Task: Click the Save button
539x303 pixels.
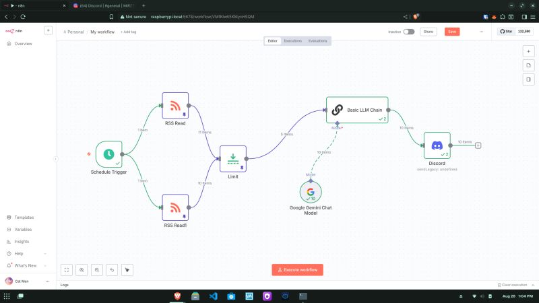Action: point(452,32)
